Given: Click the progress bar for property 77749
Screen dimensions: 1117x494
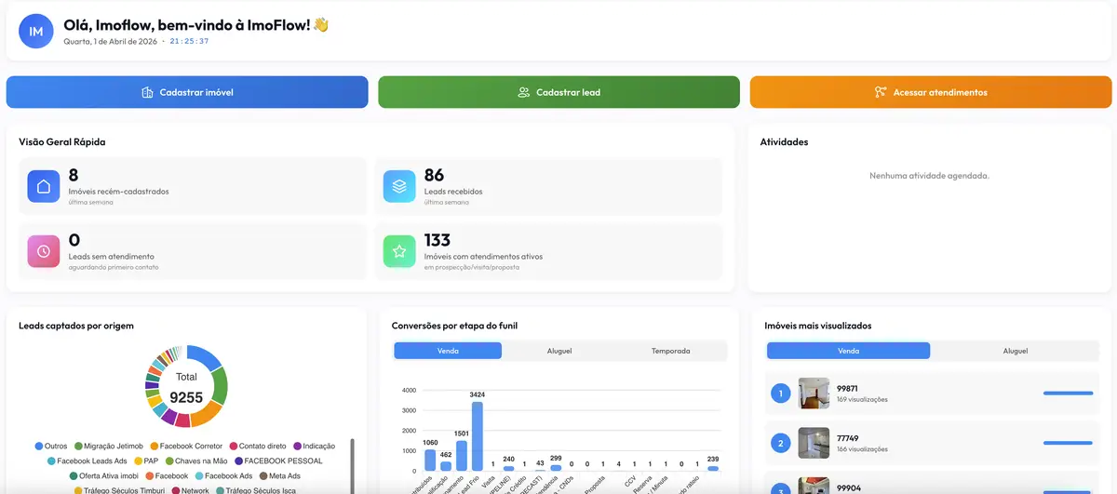Looking at the screenshot, I should point(1068,444).
